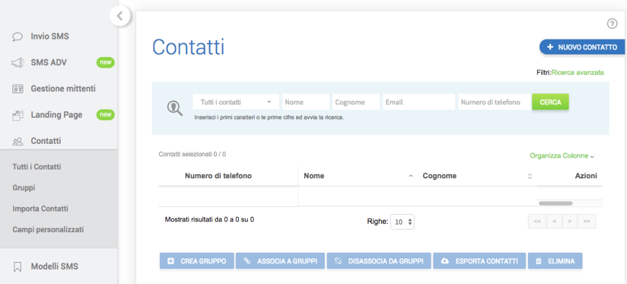The width and height of the screenshot is (627, 284).
Task: Open the Righe rows-per-page selector
Action: pyautogui.click(x=403, y=222)
